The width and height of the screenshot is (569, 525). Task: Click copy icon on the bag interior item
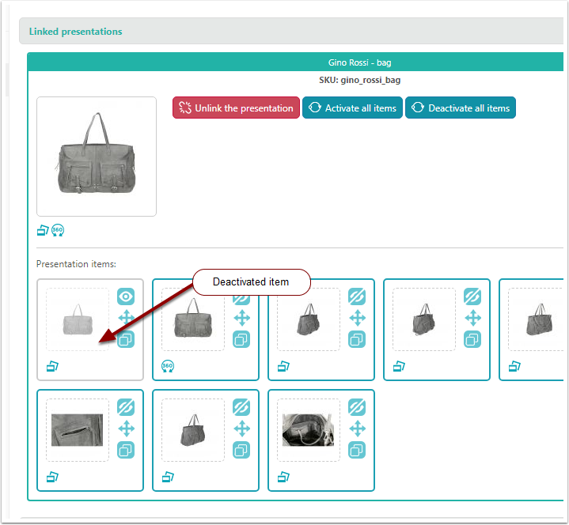(357, 450)
